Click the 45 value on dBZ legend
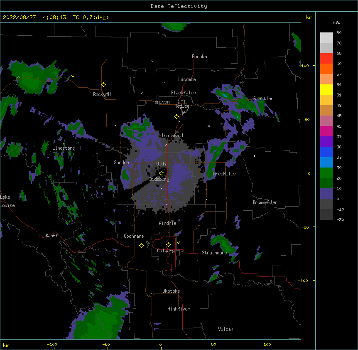 339,116
